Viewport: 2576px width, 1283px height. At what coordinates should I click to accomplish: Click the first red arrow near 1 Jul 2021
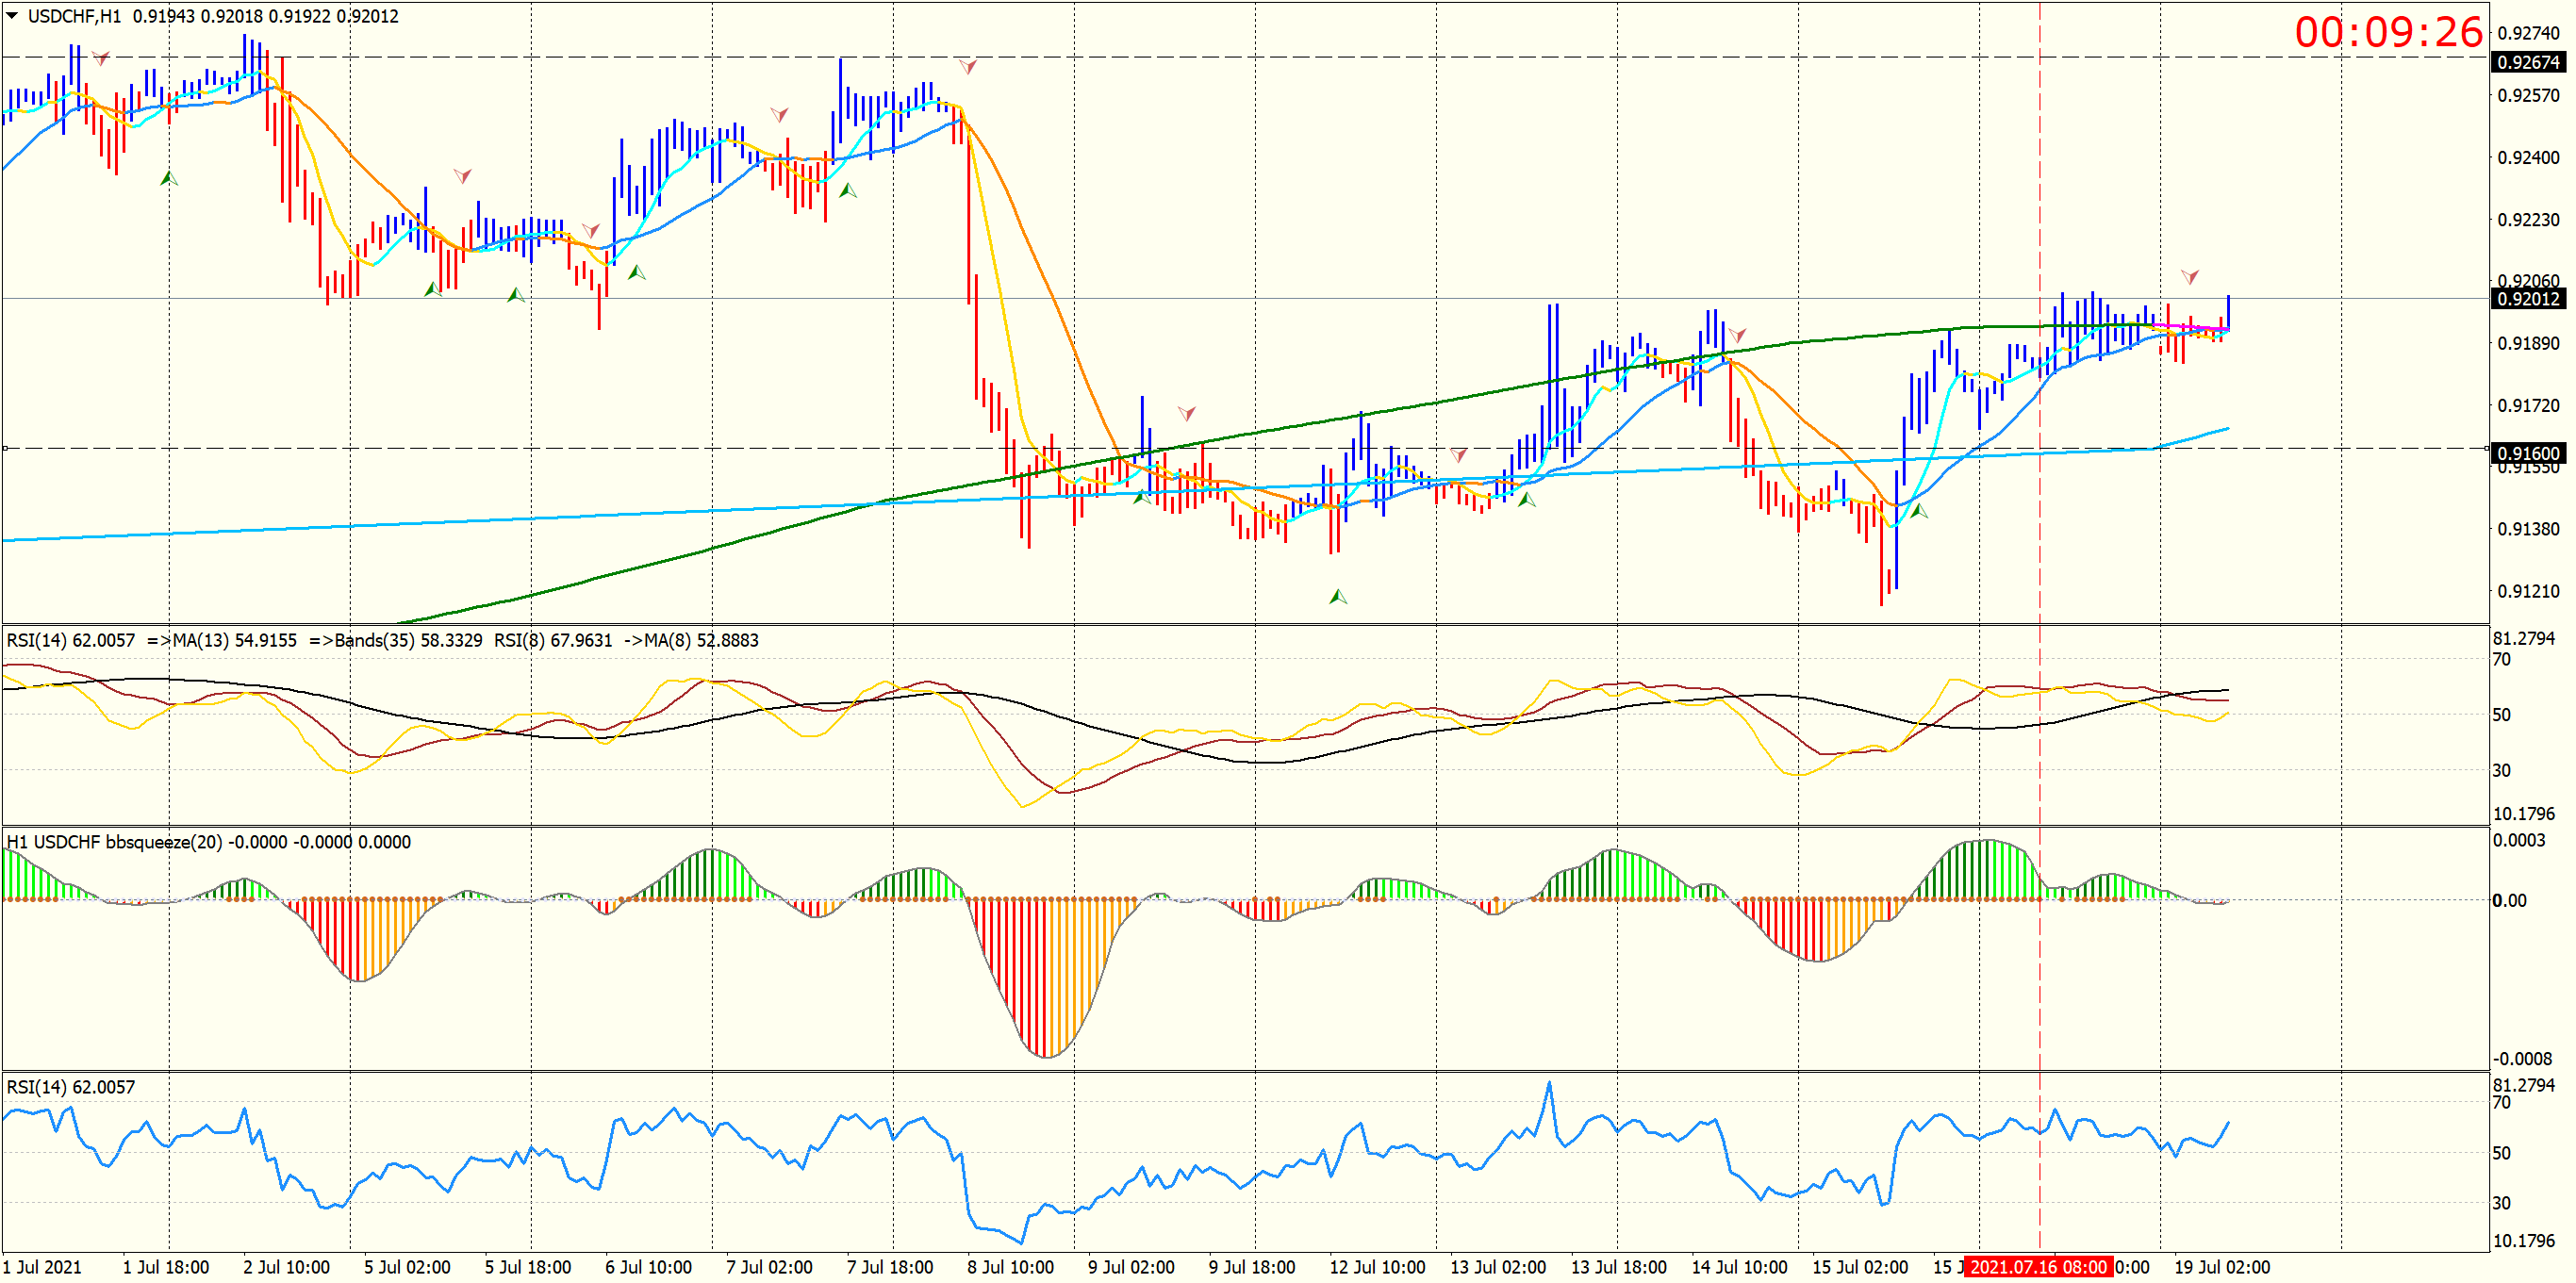click(101, 59)
